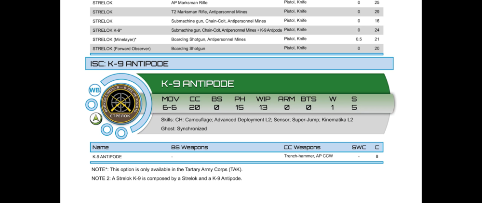Screen dimensions: 482x203
Task: Click the K-9 Antipode cost 8
Action: pos(377,157)
